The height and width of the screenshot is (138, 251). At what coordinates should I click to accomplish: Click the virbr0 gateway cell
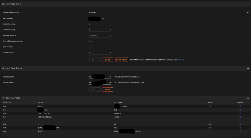pyautogui.click(x=117, y=117)
